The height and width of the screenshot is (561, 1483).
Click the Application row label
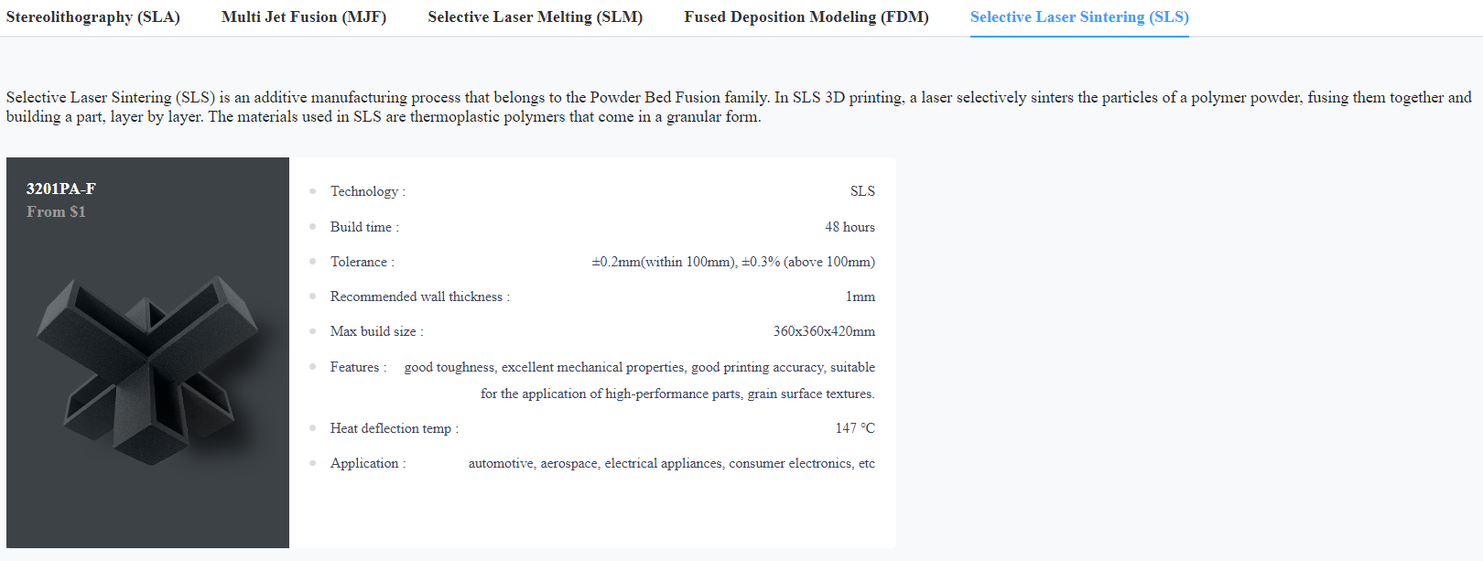(x=367, y=463)
